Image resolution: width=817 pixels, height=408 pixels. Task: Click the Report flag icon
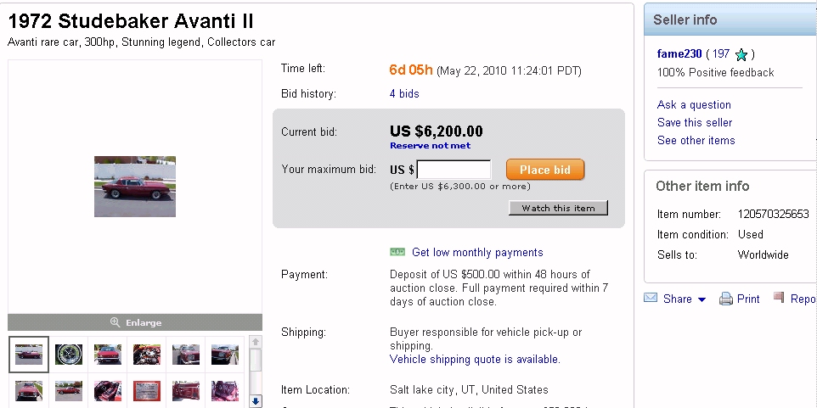pyautogui.click(x=779, y=298)
